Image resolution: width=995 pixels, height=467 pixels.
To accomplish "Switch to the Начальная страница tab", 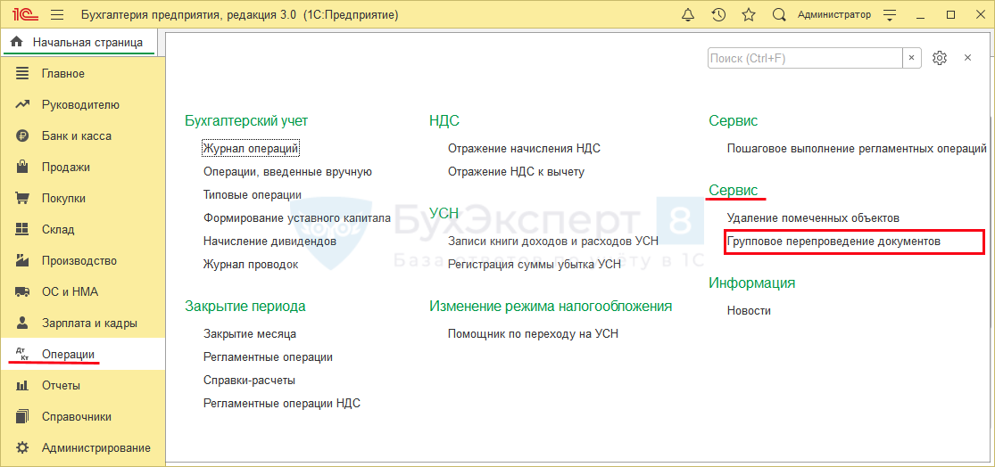I will coord(78,42).
